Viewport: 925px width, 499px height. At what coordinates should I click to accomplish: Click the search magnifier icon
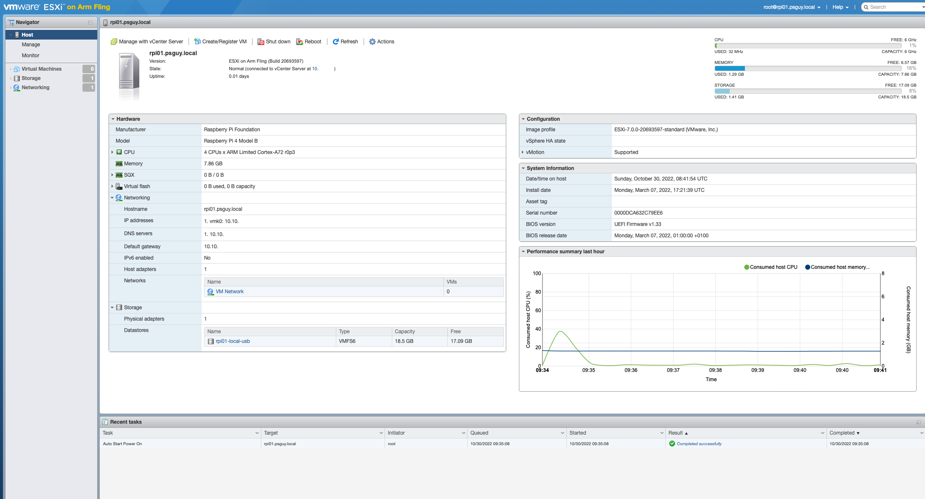coord(866,7)
